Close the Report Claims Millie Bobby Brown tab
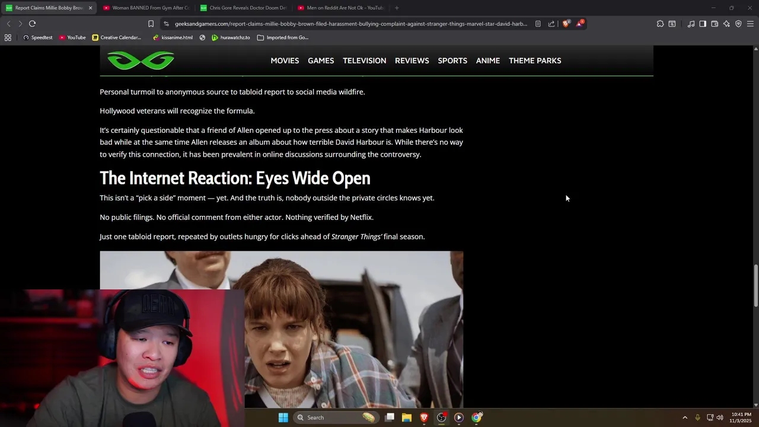 (90, 8)
